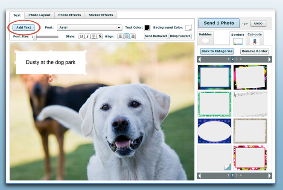Switch to the Photo Layout tab

coord(39,15)
